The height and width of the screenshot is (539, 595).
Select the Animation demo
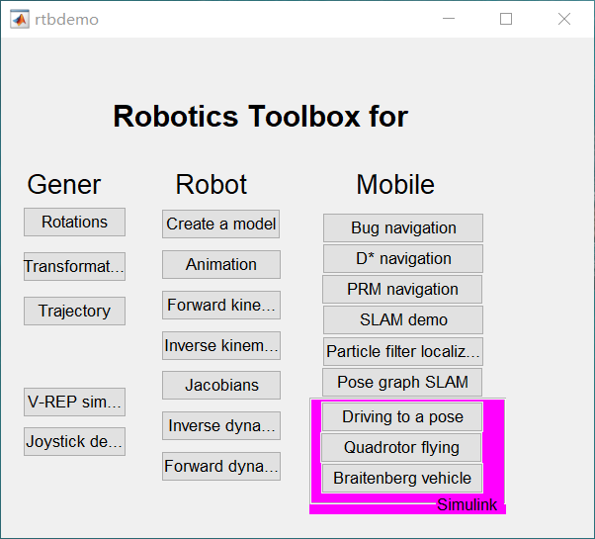click(x=221, y=265)
